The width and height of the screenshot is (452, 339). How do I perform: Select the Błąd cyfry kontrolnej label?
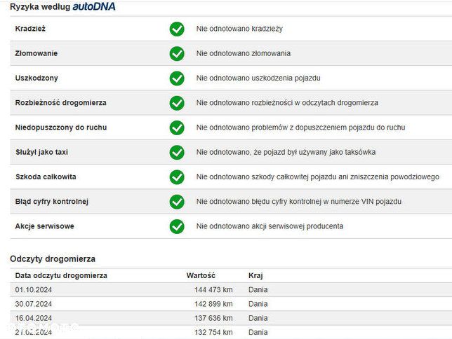[x=52, y=202]
